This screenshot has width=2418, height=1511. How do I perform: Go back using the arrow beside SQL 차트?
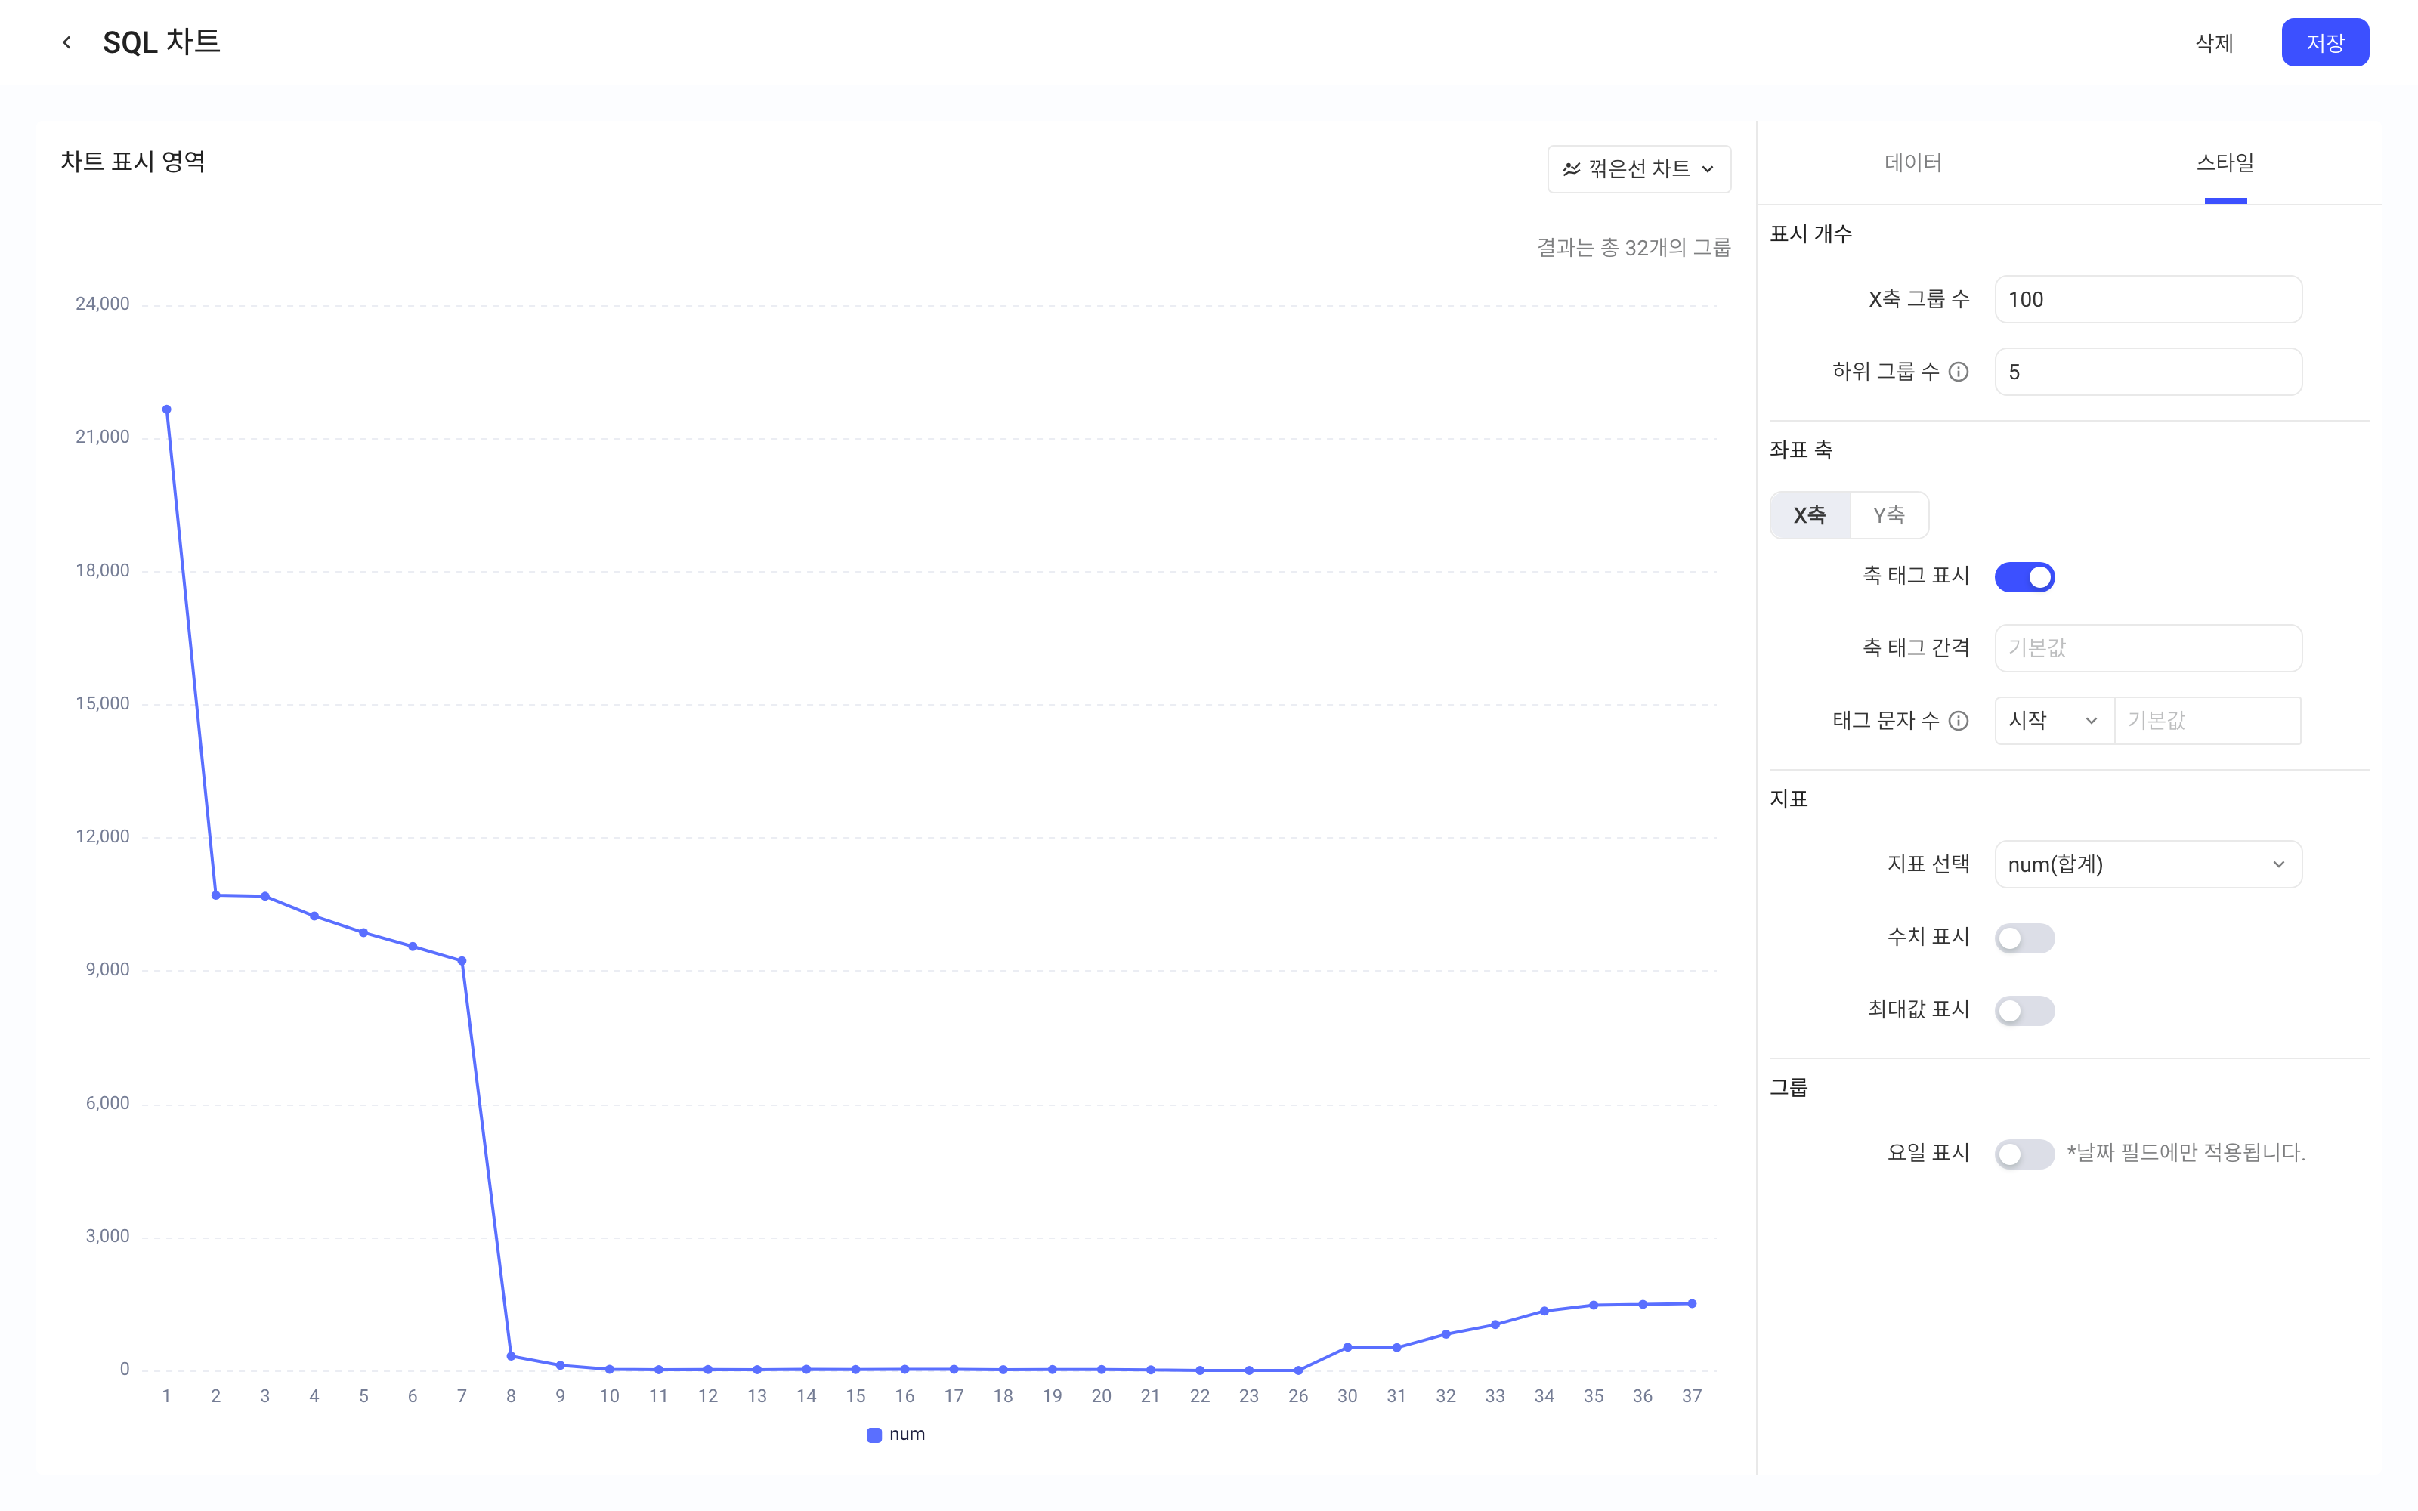pyautogui.click(x=66, y=42)
